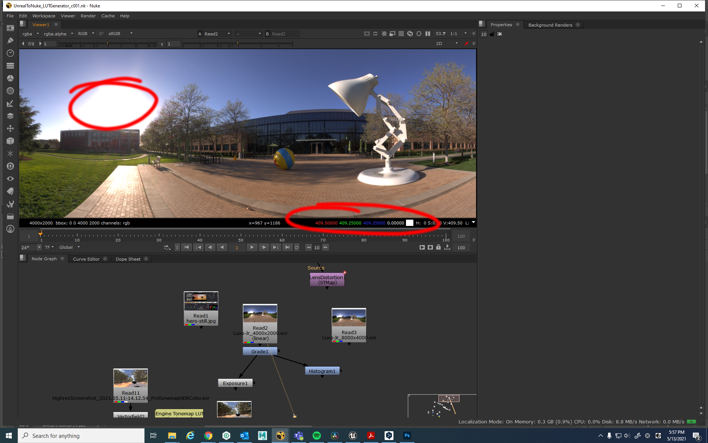Open Spotify from the taskbar
The image size is (708, 443).
[x=316, y=436]
